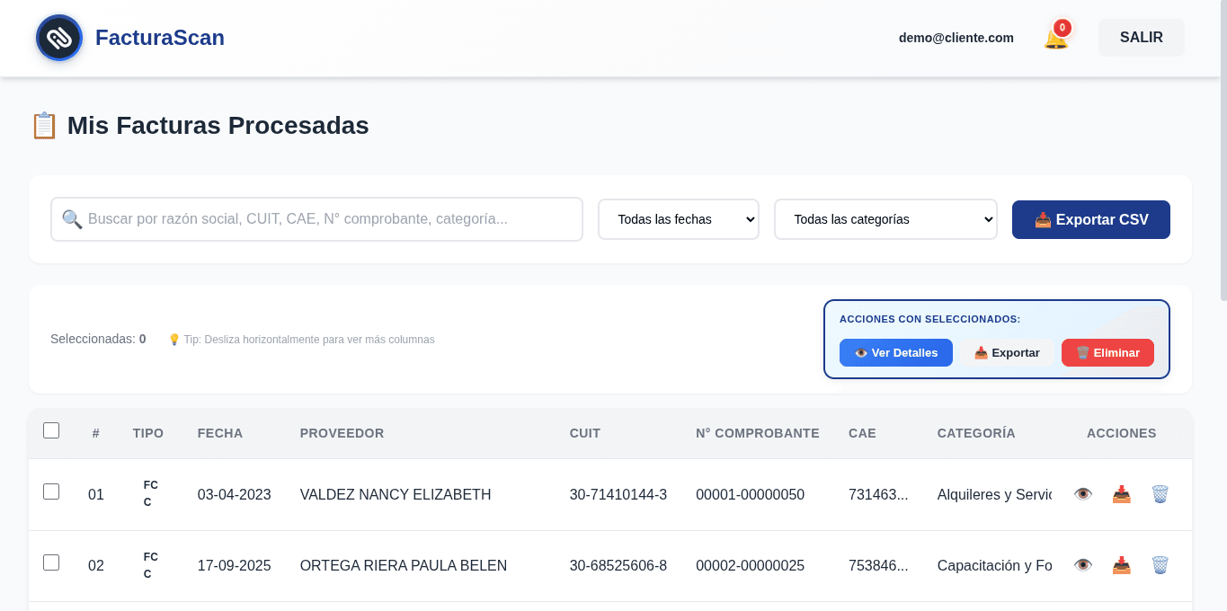Toggle the select-all header checkbox
Image resolution: width=1227 pixels, height=611 pixels.
coord(51,430)
